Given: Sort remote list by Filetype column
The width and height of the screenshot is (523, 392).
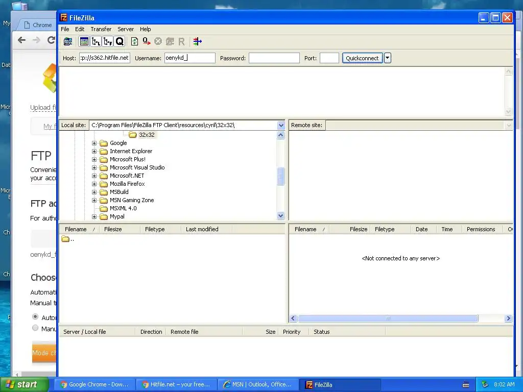Looking at the screenshot, I should coord(390,229).
